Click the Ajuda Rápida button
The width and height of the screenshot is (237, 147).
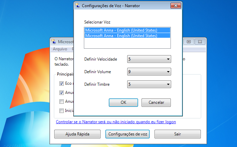pyautogui.click(x=77, y=134)
